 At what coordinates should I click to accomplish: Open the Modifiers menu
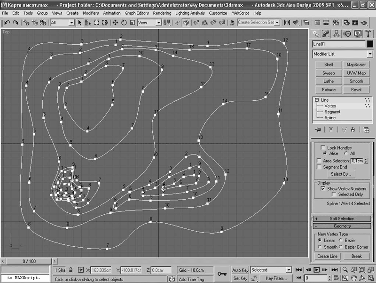(91, 13)
